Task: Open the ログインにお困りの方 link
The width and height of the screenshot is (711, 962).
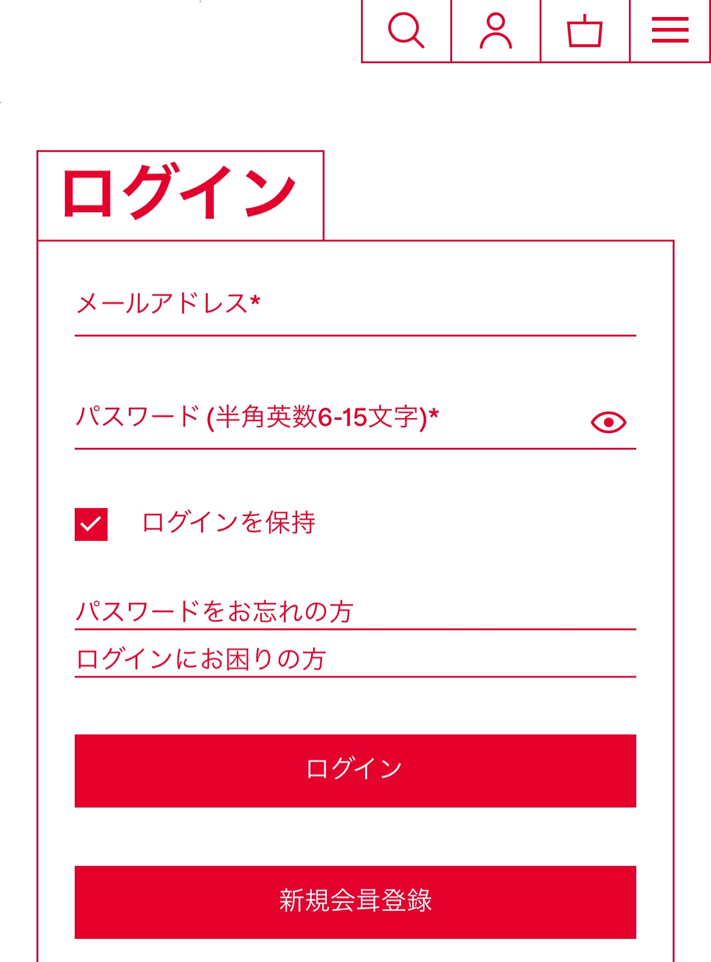Action: (x=201, y=659)
